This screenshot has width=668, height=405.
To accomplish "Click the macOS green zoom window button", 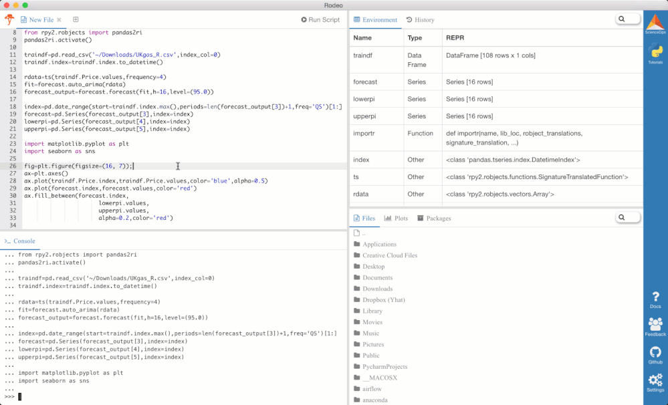I will (x=25, y=5).
